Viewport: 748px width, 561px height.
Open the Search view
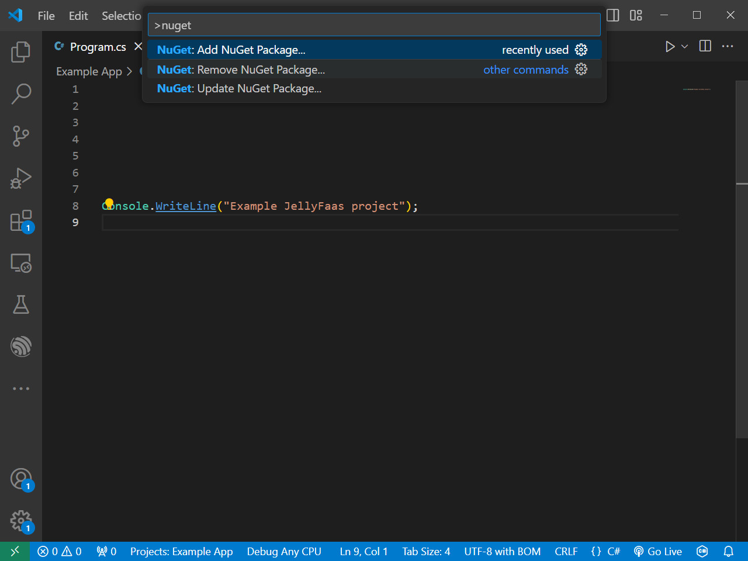pyautogui.click(x=21, y=93)
